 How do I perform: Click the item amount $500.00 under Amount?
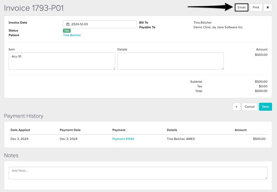(261, 55)
